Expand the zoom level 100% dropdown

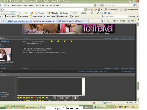(x=135, y=103)
